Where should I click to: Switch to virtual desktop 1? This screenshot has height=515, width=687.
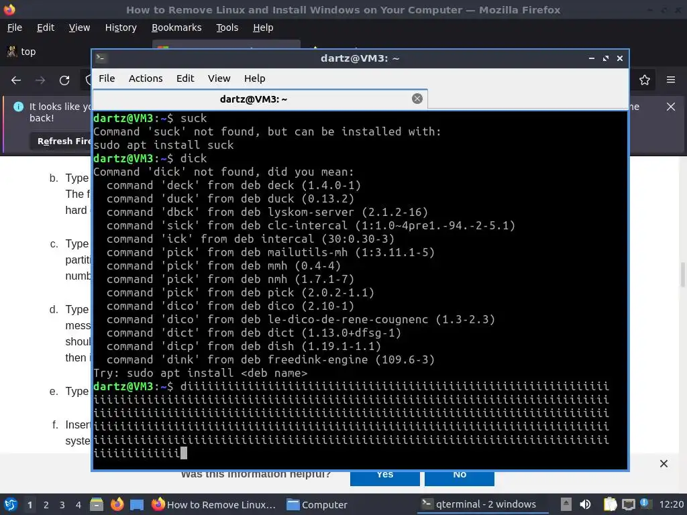pos(30,505)
